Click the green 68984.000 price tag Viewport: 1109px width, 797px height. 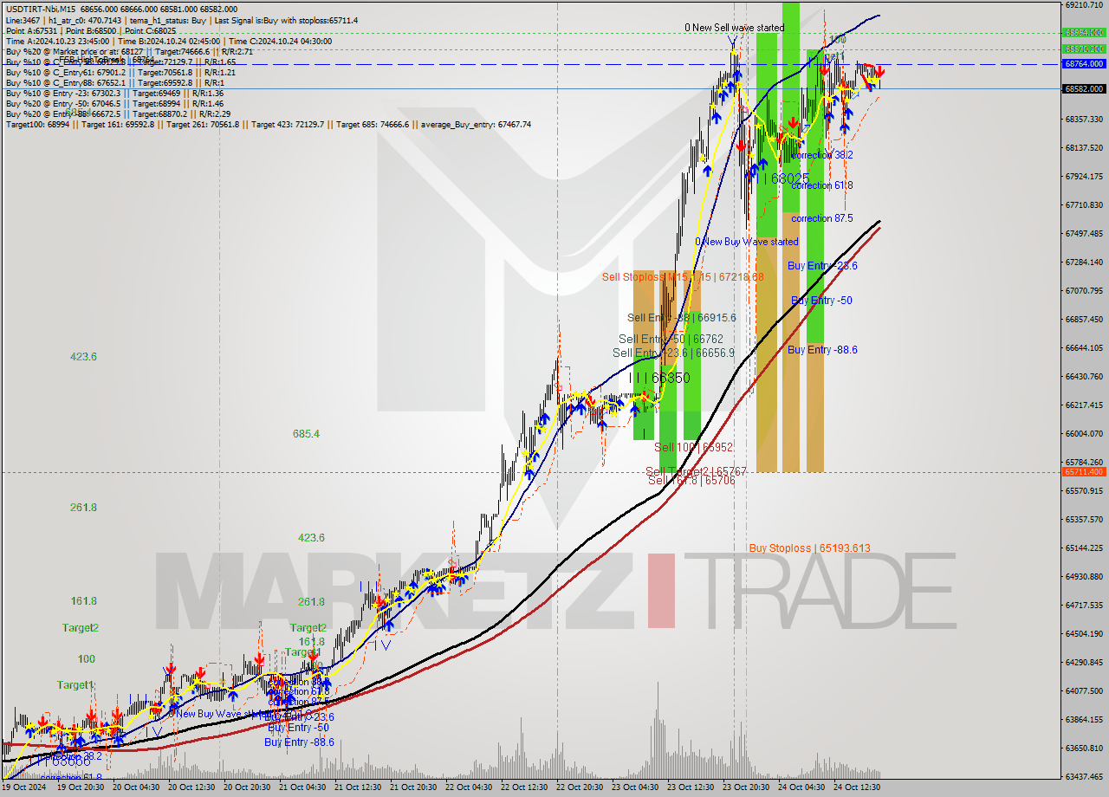tap(1084, 33)
